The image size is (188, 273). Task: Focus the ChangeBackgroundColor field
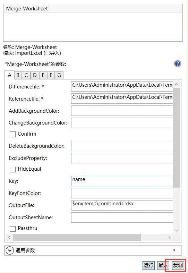pos(122,123)
